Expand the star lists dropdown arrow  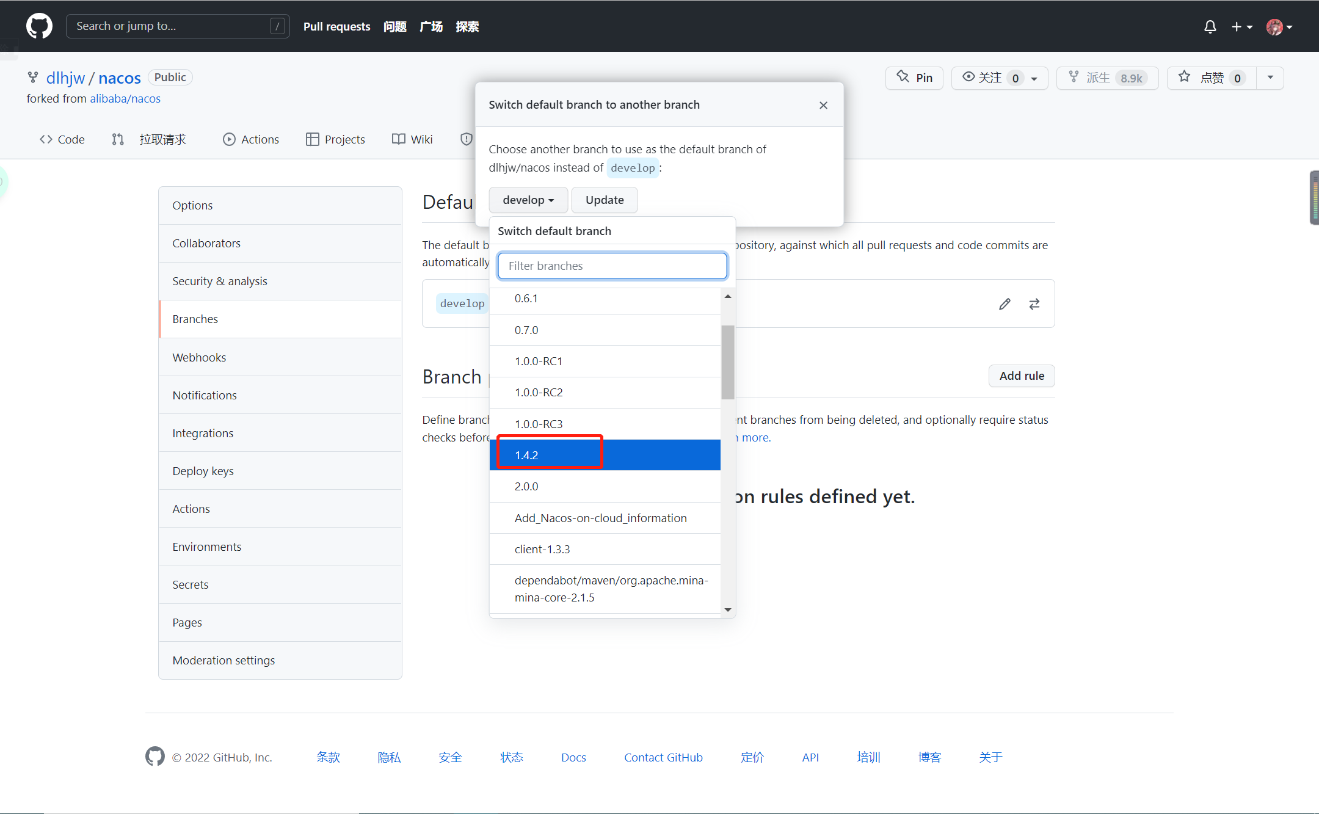(x=1270, y=78)
